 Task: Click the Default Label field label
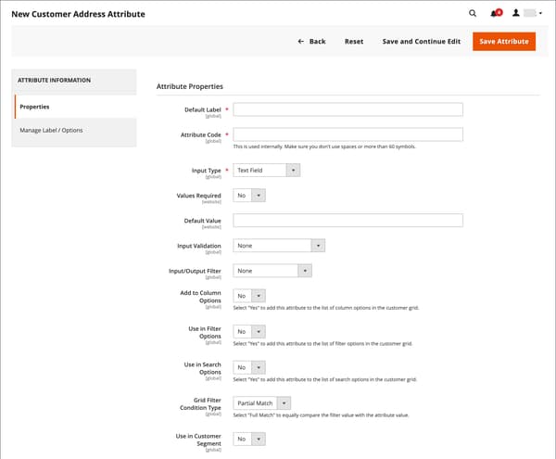[202, 110]
